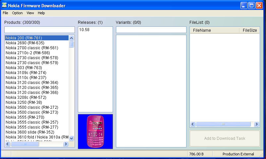Select Nokia 3120 classic (RM-364)
The width and height of the screenshot is (266, 159).
(37, 82)
